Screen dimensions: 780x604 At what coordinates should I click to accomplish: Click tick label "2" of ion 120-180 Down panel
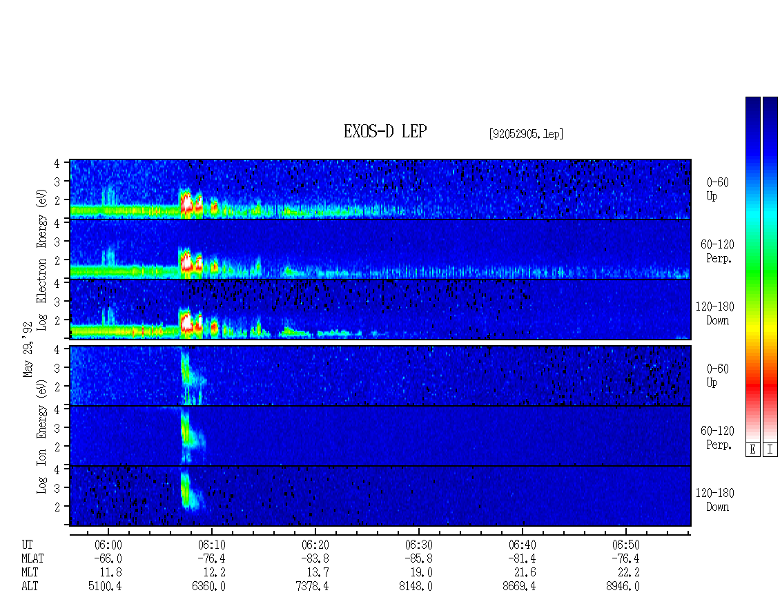coord(57,507)
